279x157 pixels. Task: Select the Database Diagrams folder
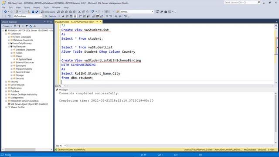coord(25,50)
